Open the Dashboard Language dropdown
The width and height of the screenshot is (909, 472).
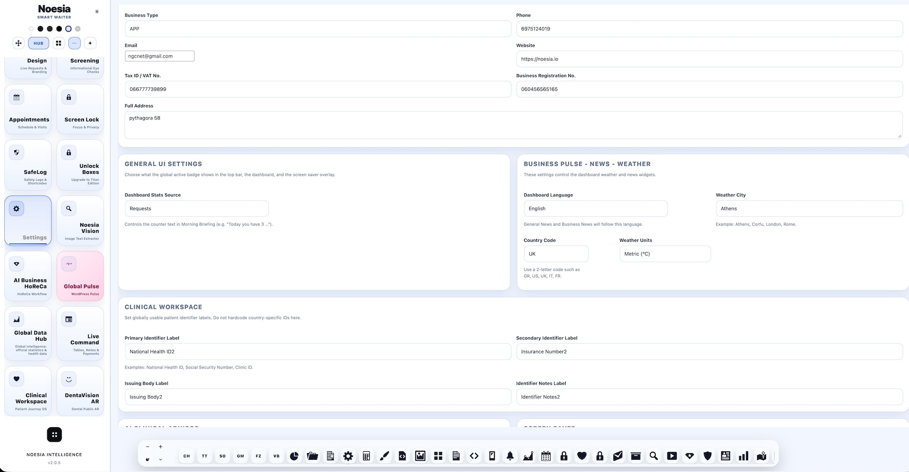[595, 209]
